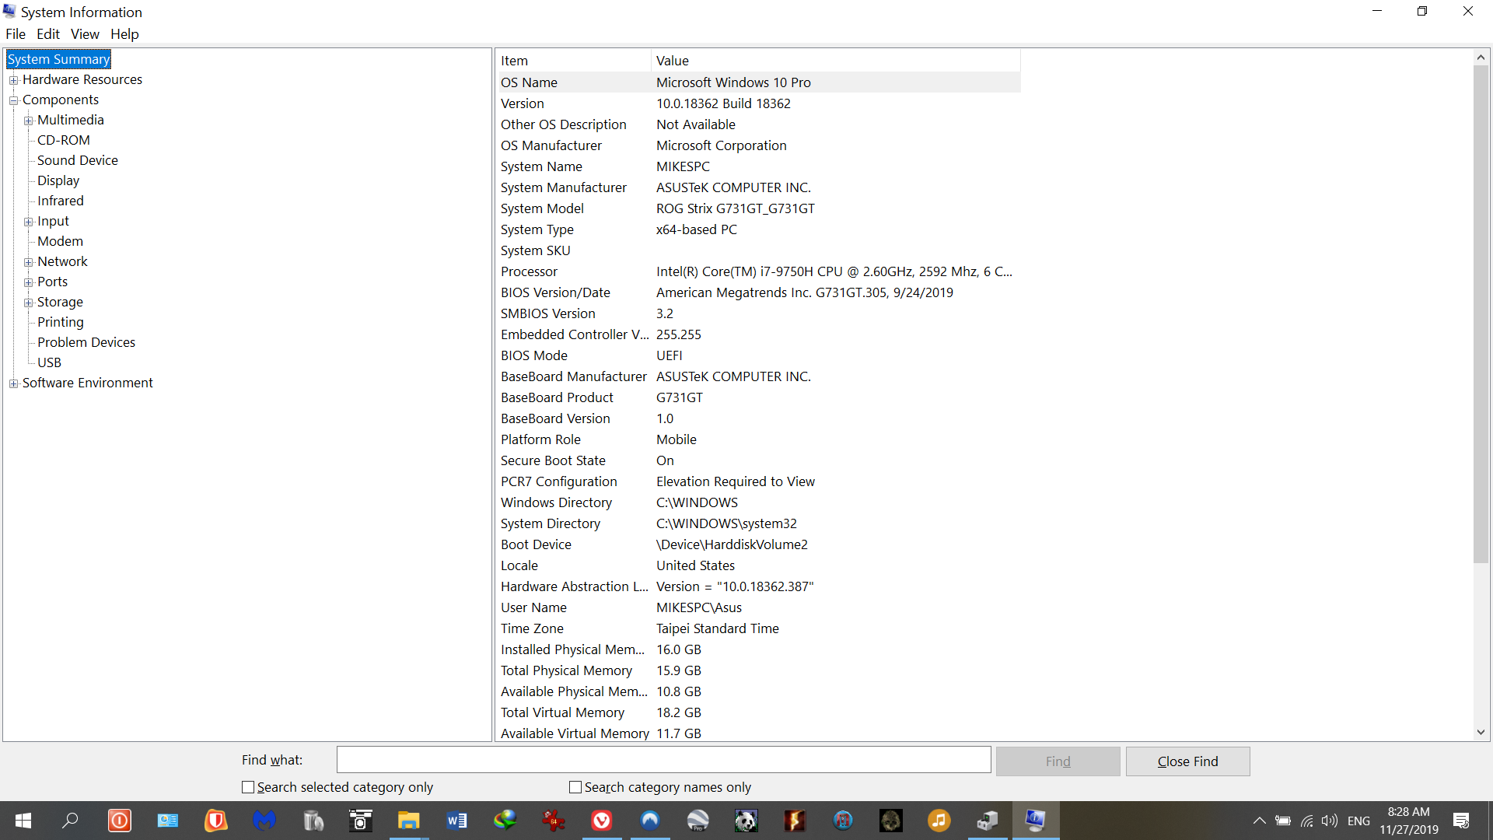The image size is (1493, 840).
Task: Select the Display tree item
Action: click(58, 180)
